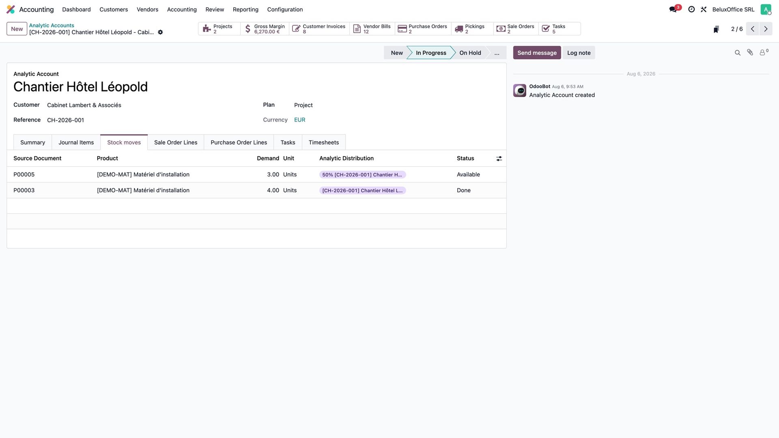Switch to Sale Order Lines tab
The width and height of the screenshot is (779, 438).
tap(176, 142)
